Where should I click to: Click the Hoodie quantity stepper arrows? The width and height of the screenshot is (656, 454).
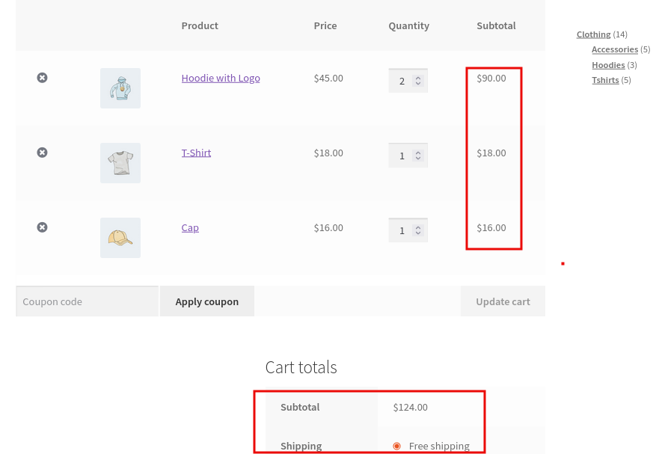(418, 81)
